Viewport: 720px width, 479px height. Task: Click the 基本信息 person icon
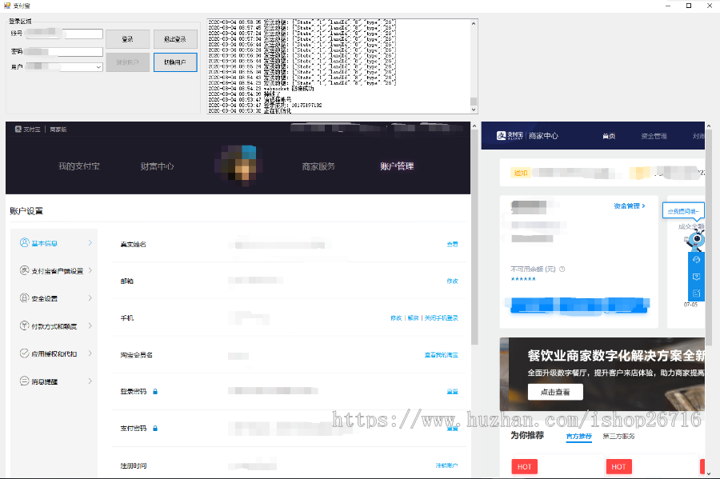24,243
